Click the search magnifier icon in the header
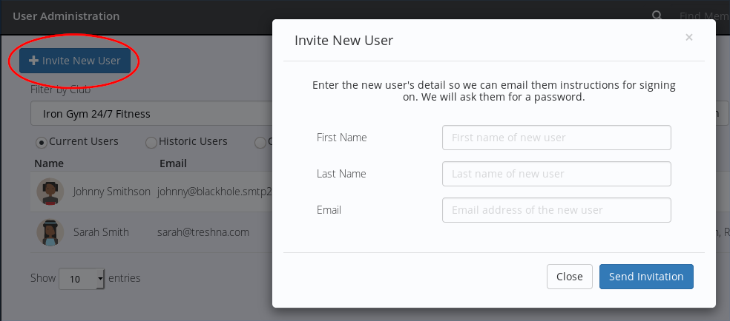 point(657,16)
